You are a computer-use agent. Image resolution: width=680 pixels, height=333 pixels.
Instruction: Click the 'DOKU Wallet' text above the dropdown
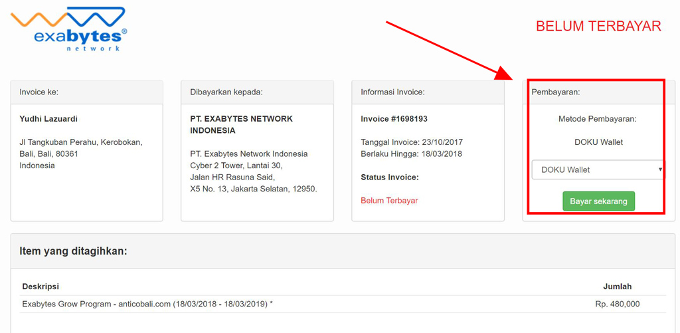point(598,142)
